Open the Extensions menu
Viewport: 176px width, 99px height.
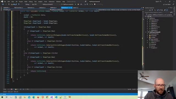tap(51, 2)
